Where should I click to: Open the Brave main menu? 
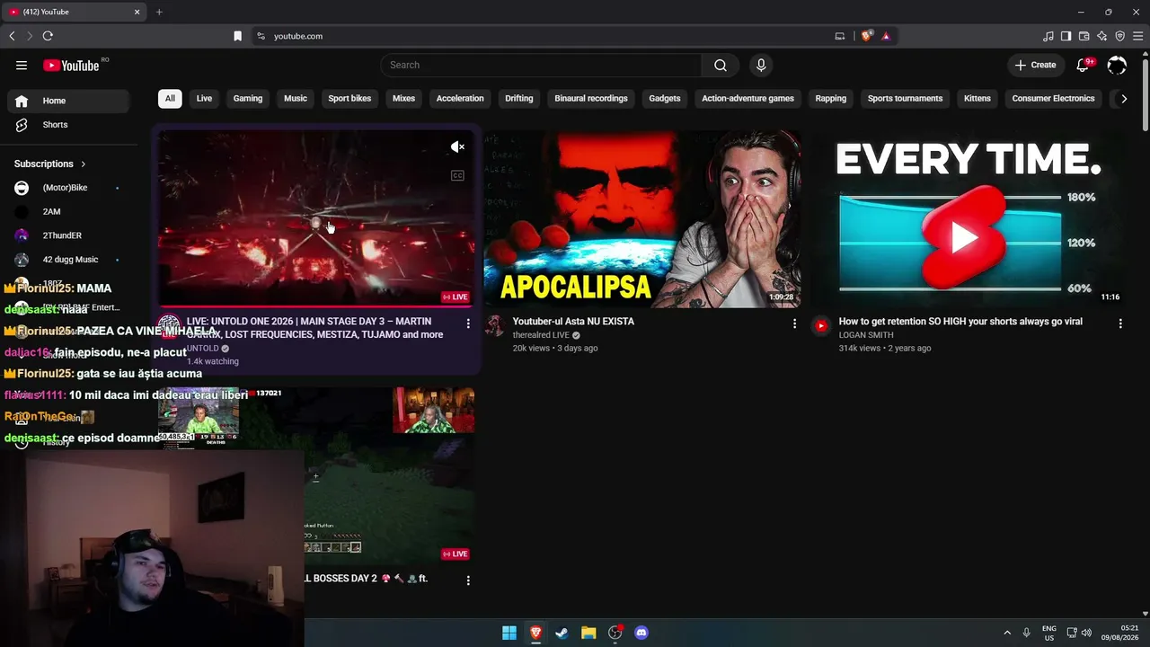pos(1137,36)
